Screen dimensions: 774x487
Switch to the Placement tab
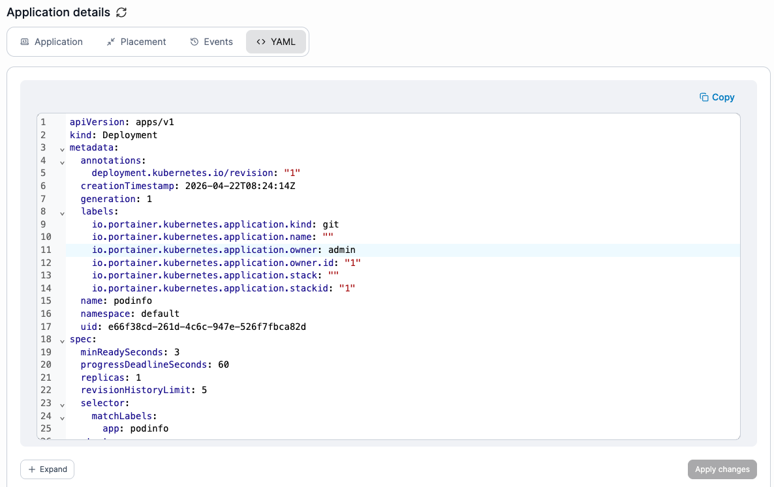(x=136, y=42)
